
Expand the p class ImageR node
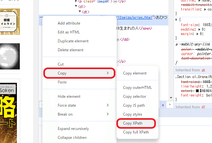pos(76,1)
